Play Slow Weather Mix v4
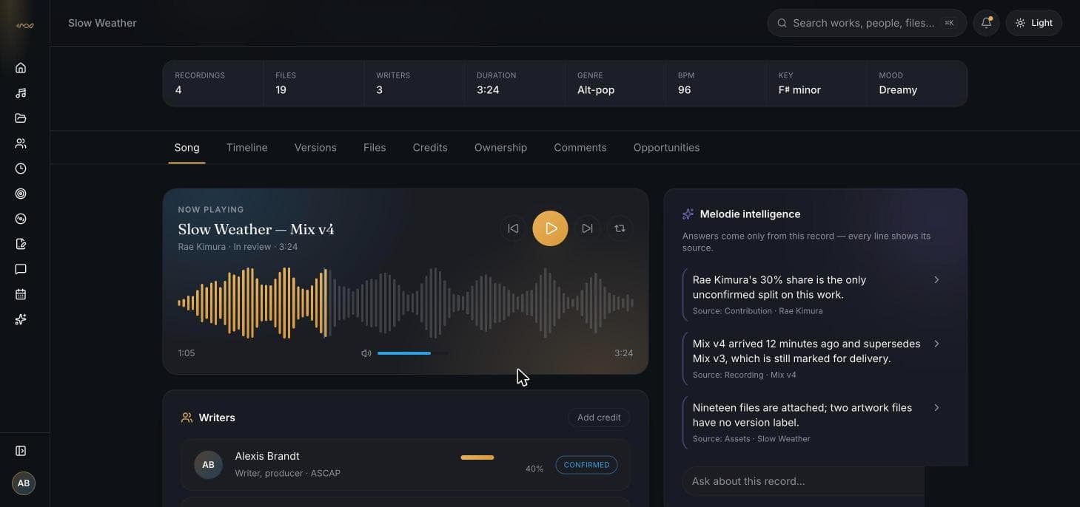 tap(550, 228)
